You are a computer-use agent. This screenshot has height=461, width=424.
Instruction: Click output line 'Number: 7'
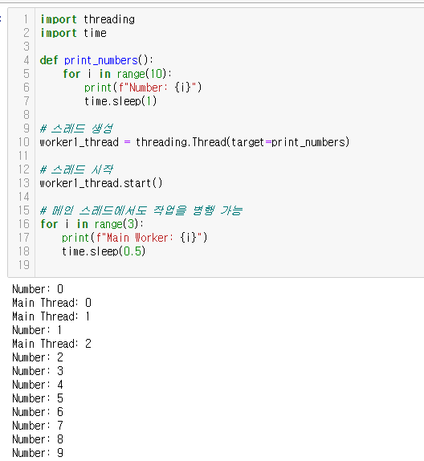point(38,426)
